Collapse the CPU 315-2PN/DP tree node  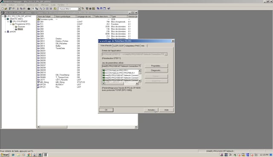pos(8,21)
